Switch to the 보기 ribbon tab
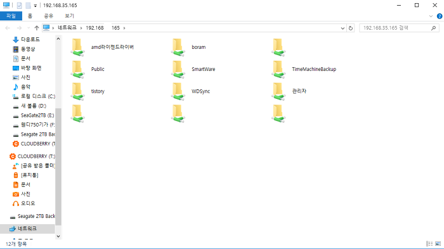 pyautogui.click(x=69, y=16)
